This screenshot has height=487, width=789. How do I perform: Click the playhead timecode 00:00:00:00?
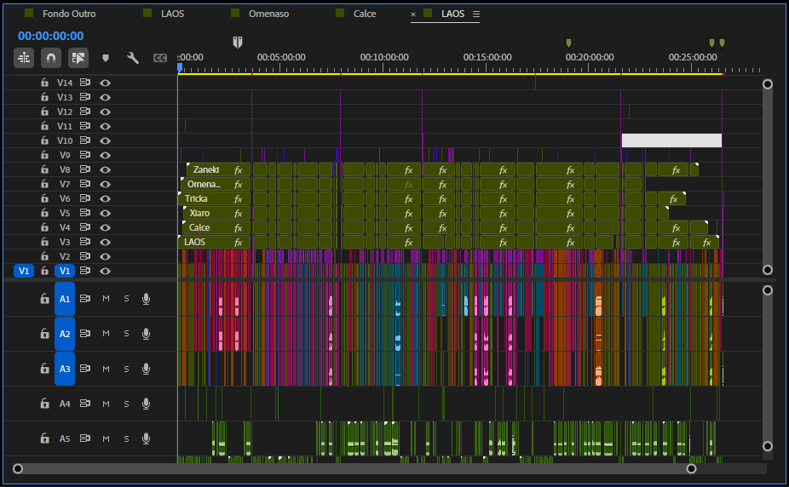pyautogui.click(x=51, y=36)
